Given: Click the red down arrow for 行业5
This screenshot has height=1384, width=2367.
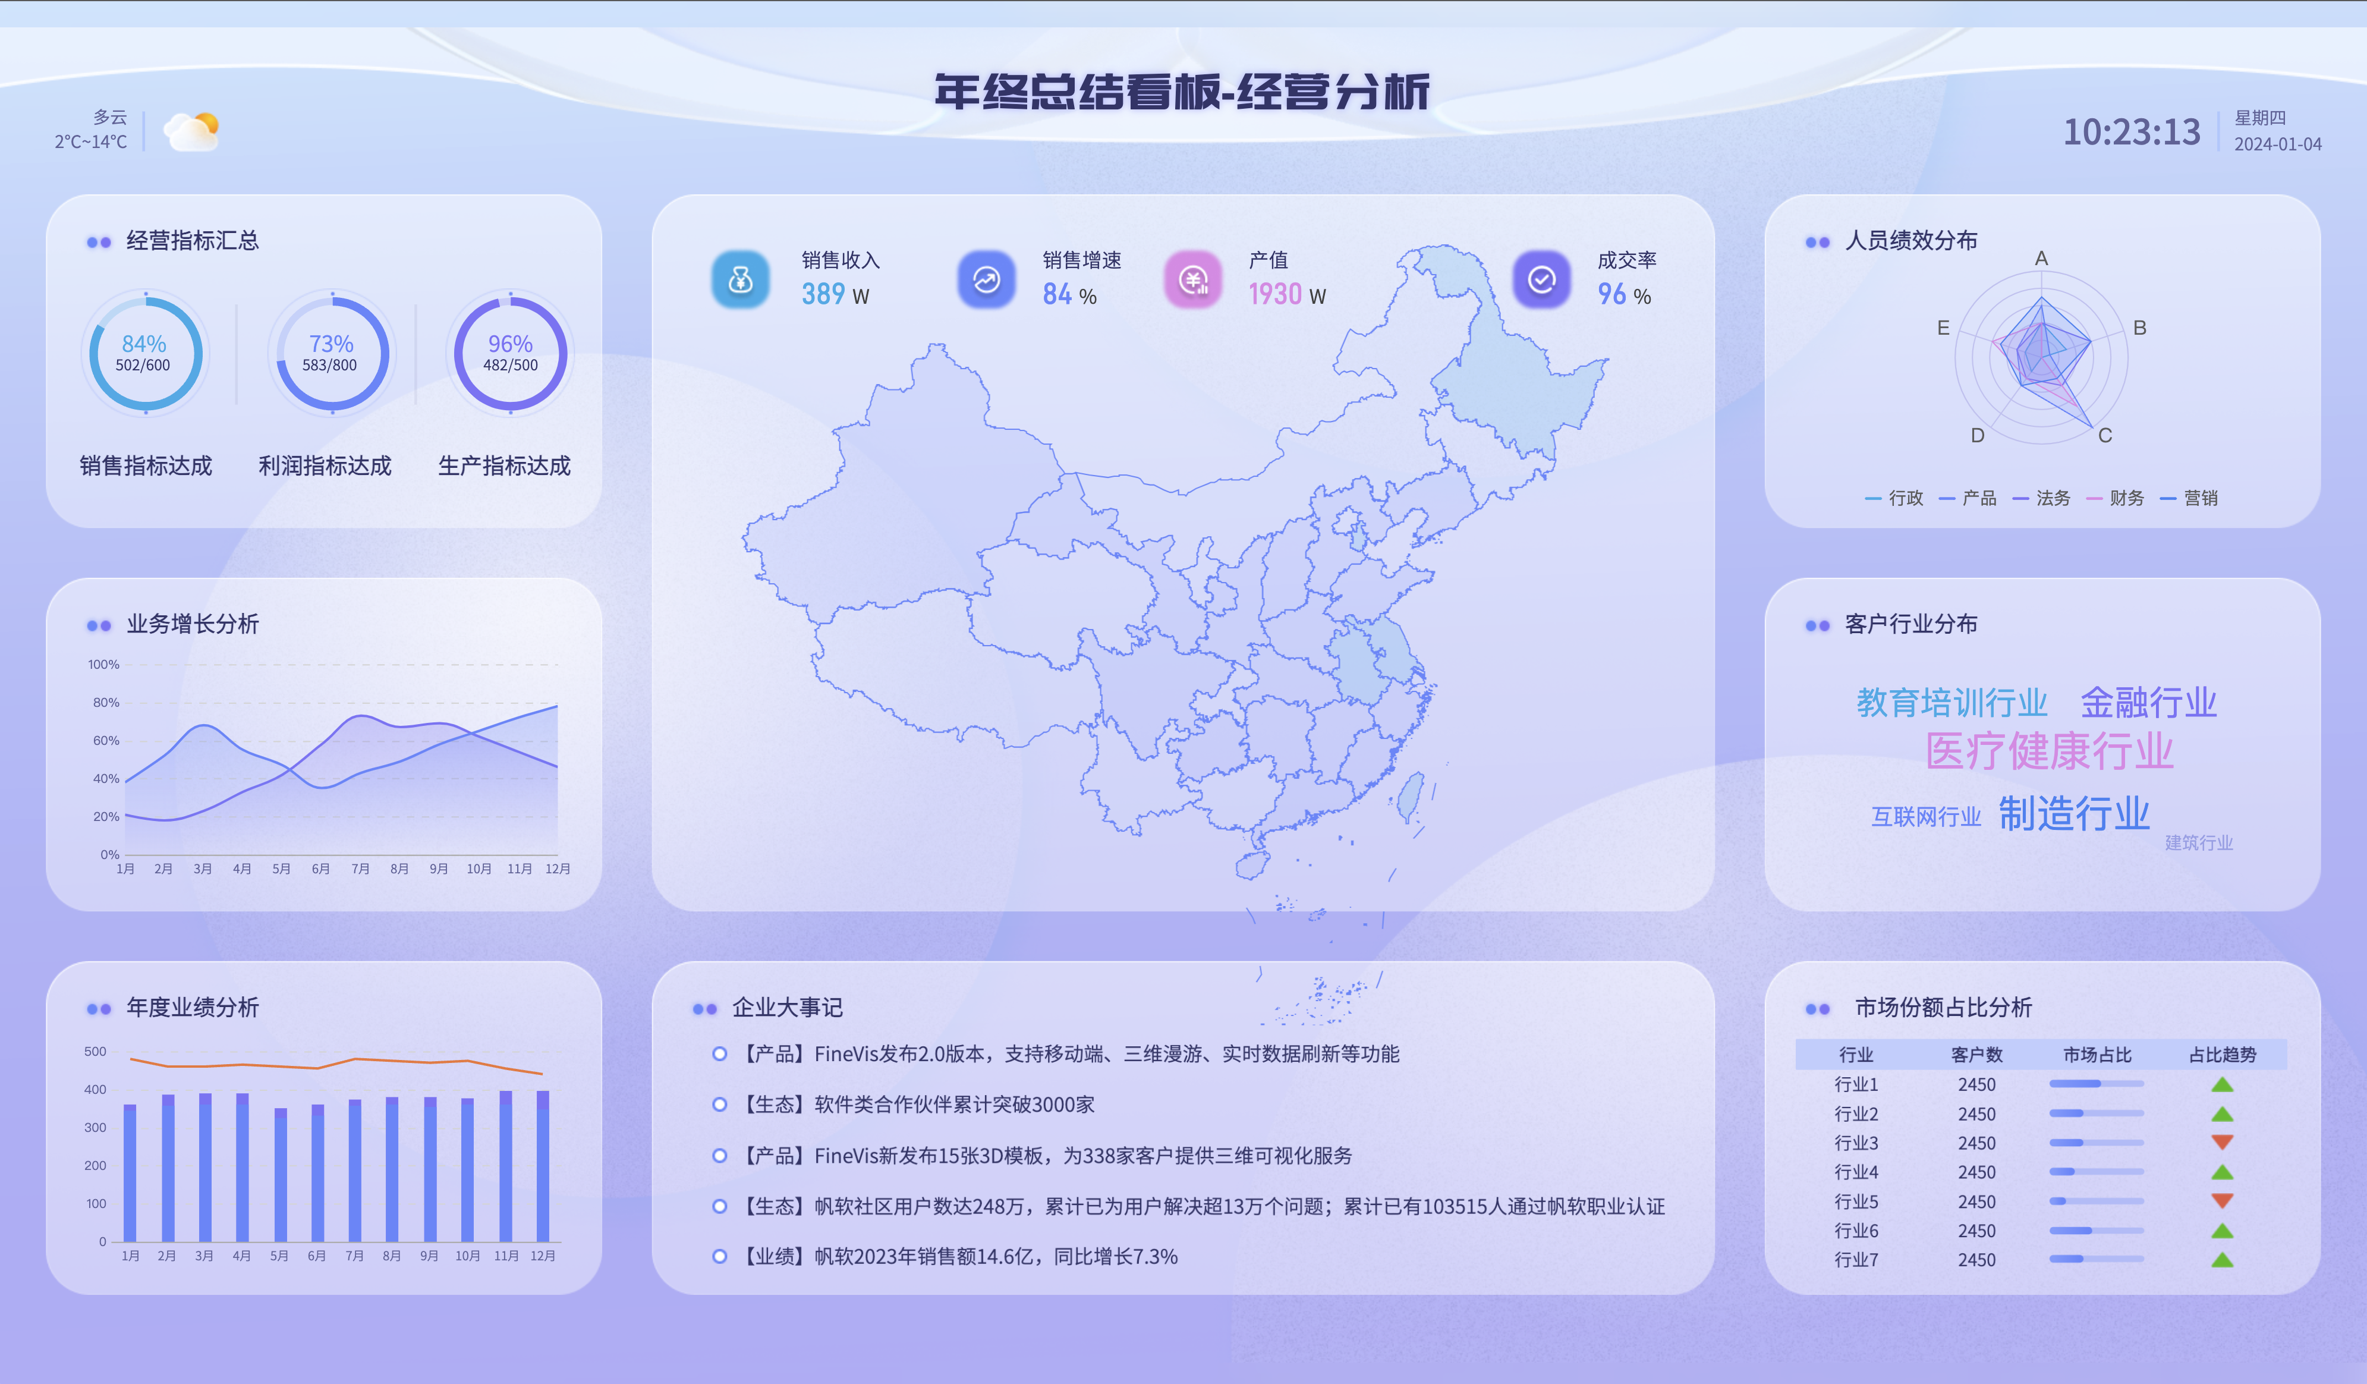Looking at the screenshot, I should point(2221,1201).
